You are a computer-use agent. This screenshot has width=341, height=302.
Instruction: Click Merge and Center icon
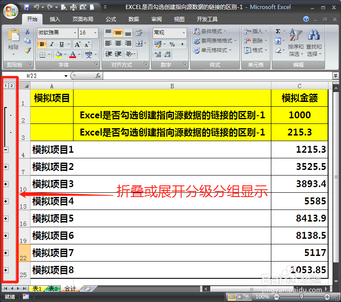(x=139, y=43)
